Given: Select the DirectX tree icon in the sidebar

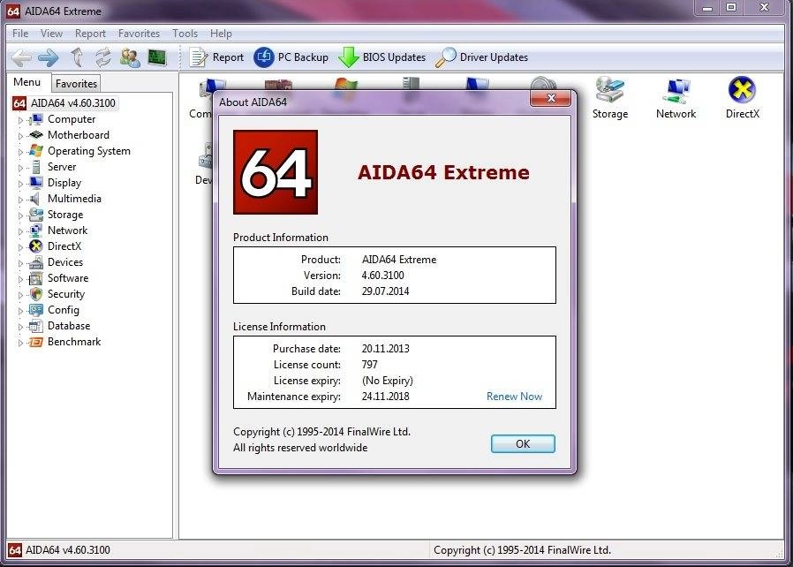Looking at the screenshot, I should coord(36,246).
